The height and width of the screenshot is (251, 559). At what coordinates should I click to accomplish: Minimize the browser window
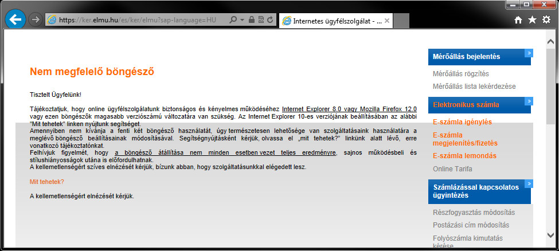pos(513,4)
